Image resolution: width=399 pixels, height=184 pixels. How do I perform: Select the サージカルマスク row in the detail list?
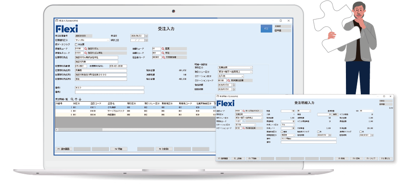point(135,111)
